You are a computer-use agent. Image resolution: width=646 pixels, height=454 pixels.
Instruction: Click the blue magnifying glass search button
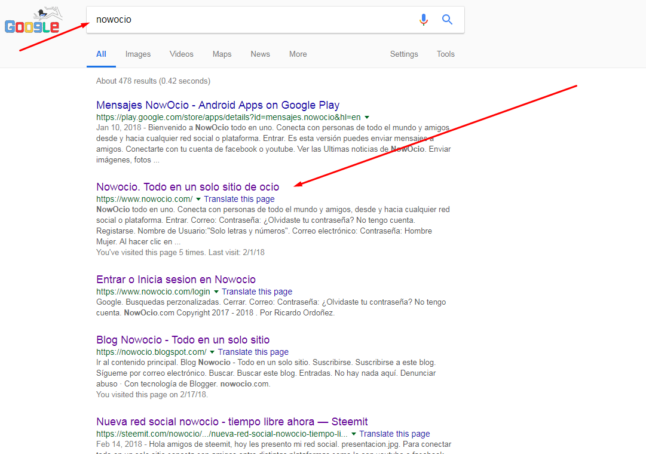click(x=447, y=19)
